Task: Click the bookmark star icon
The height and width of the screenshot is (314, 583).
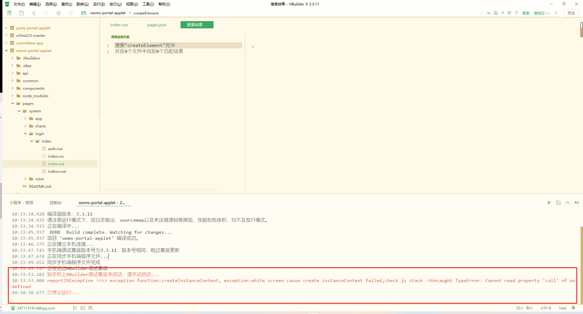Action: 59,13
